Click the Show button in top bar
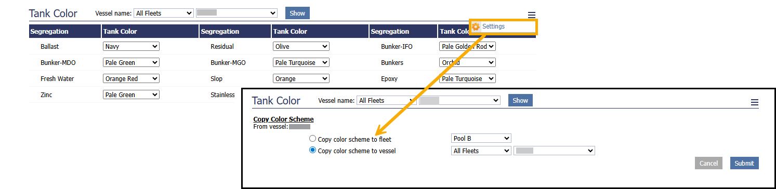This screenshot has width=776, height=189. tap(297, 13)
